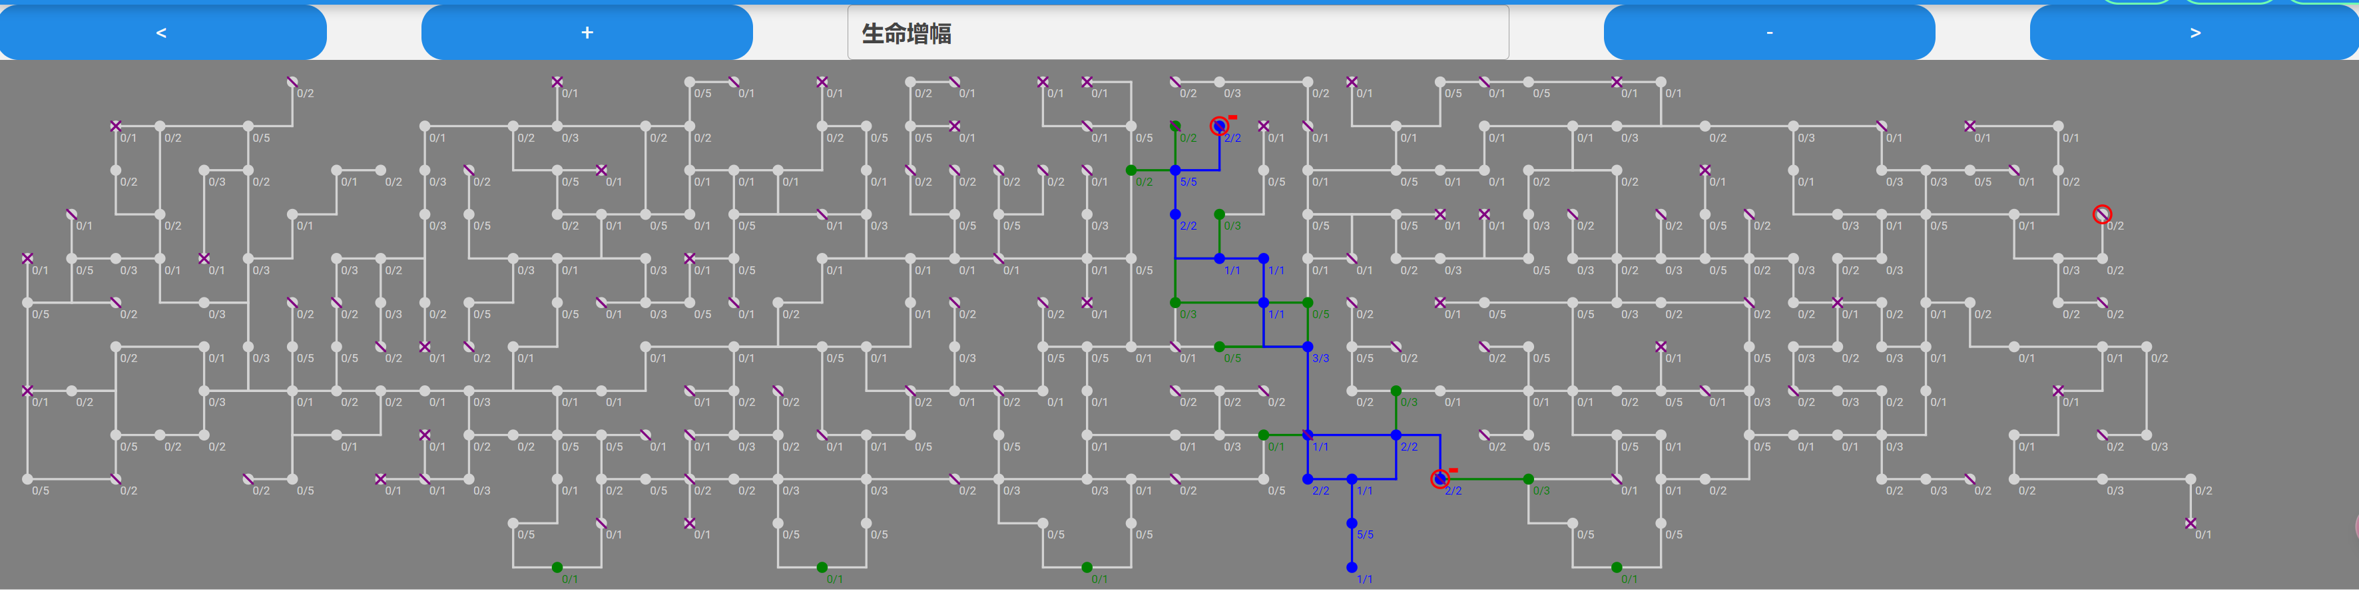Select the lower red-circled blue 2/2 node
Screen dimensions: 2359x591
[1440, 479]
